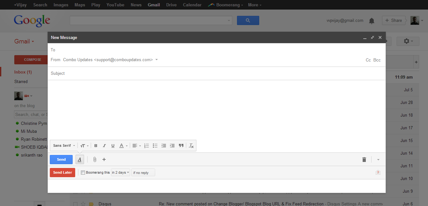Open the settings gear menu
Screen dimensions: 428x206
tap(408, 41)
